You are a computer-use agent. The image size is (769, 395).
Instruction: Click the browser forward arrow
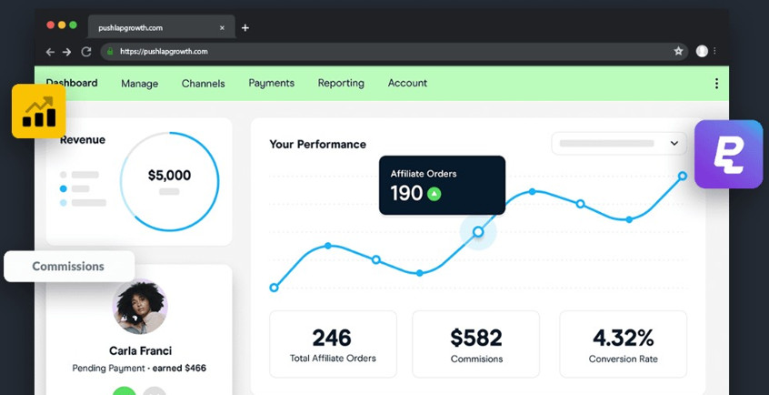(67, 52)
